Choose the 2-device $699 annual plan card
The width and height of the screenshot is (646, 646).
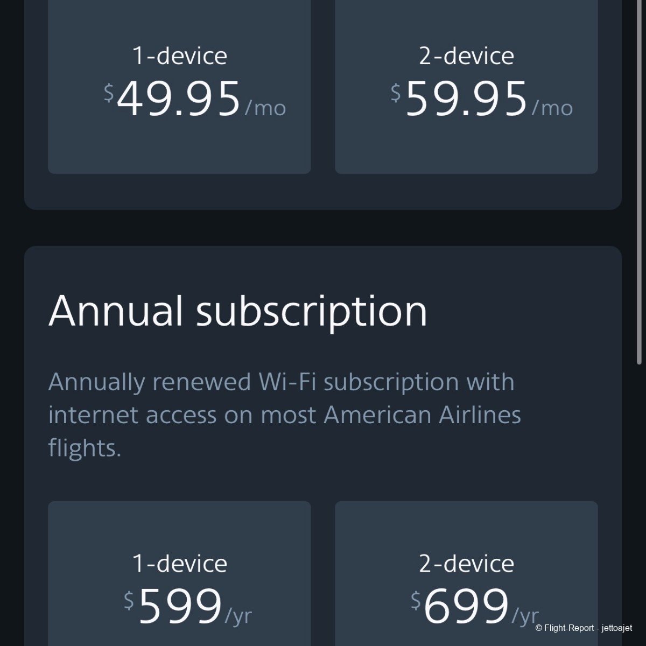pyautogui.click(x=466, y=574)
